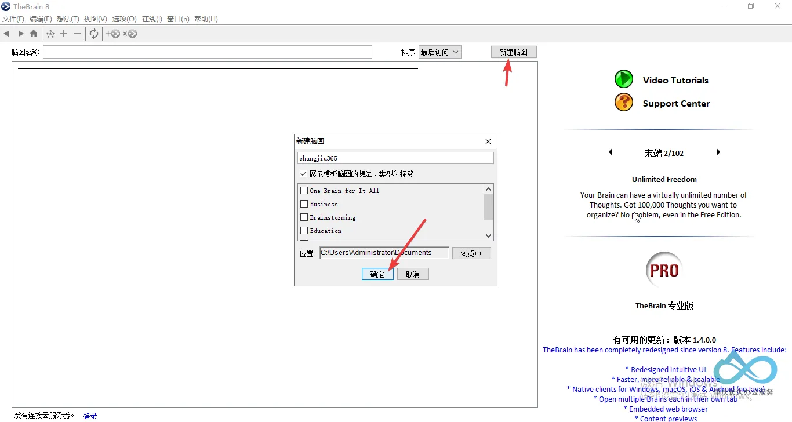The height and width of the screenshot is (422, 792).
Task: Open the 排序 最后访问 dropdown
Action: (x=440, y=52)
